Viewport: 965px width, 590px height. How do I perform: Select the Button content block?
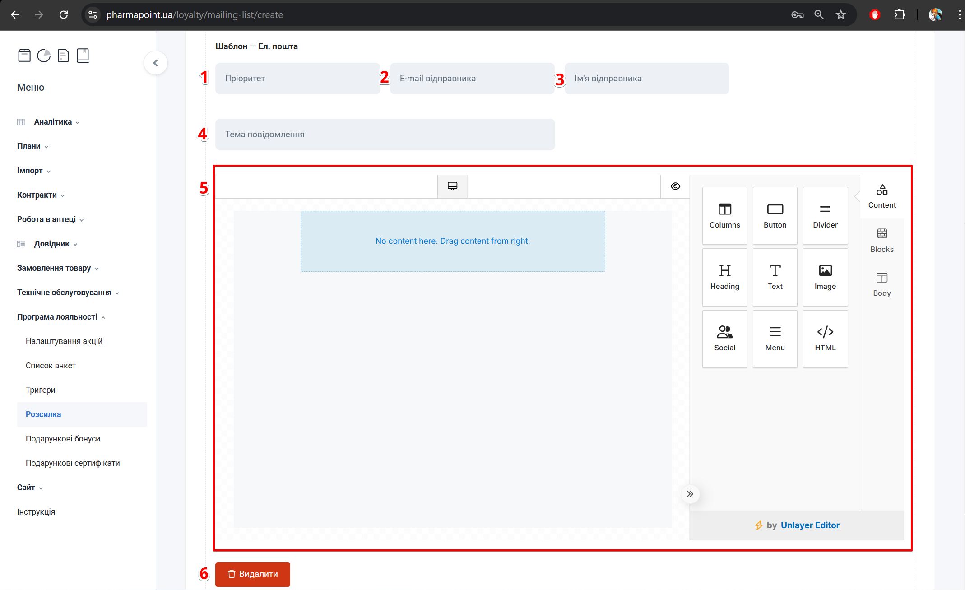(775, 216)
